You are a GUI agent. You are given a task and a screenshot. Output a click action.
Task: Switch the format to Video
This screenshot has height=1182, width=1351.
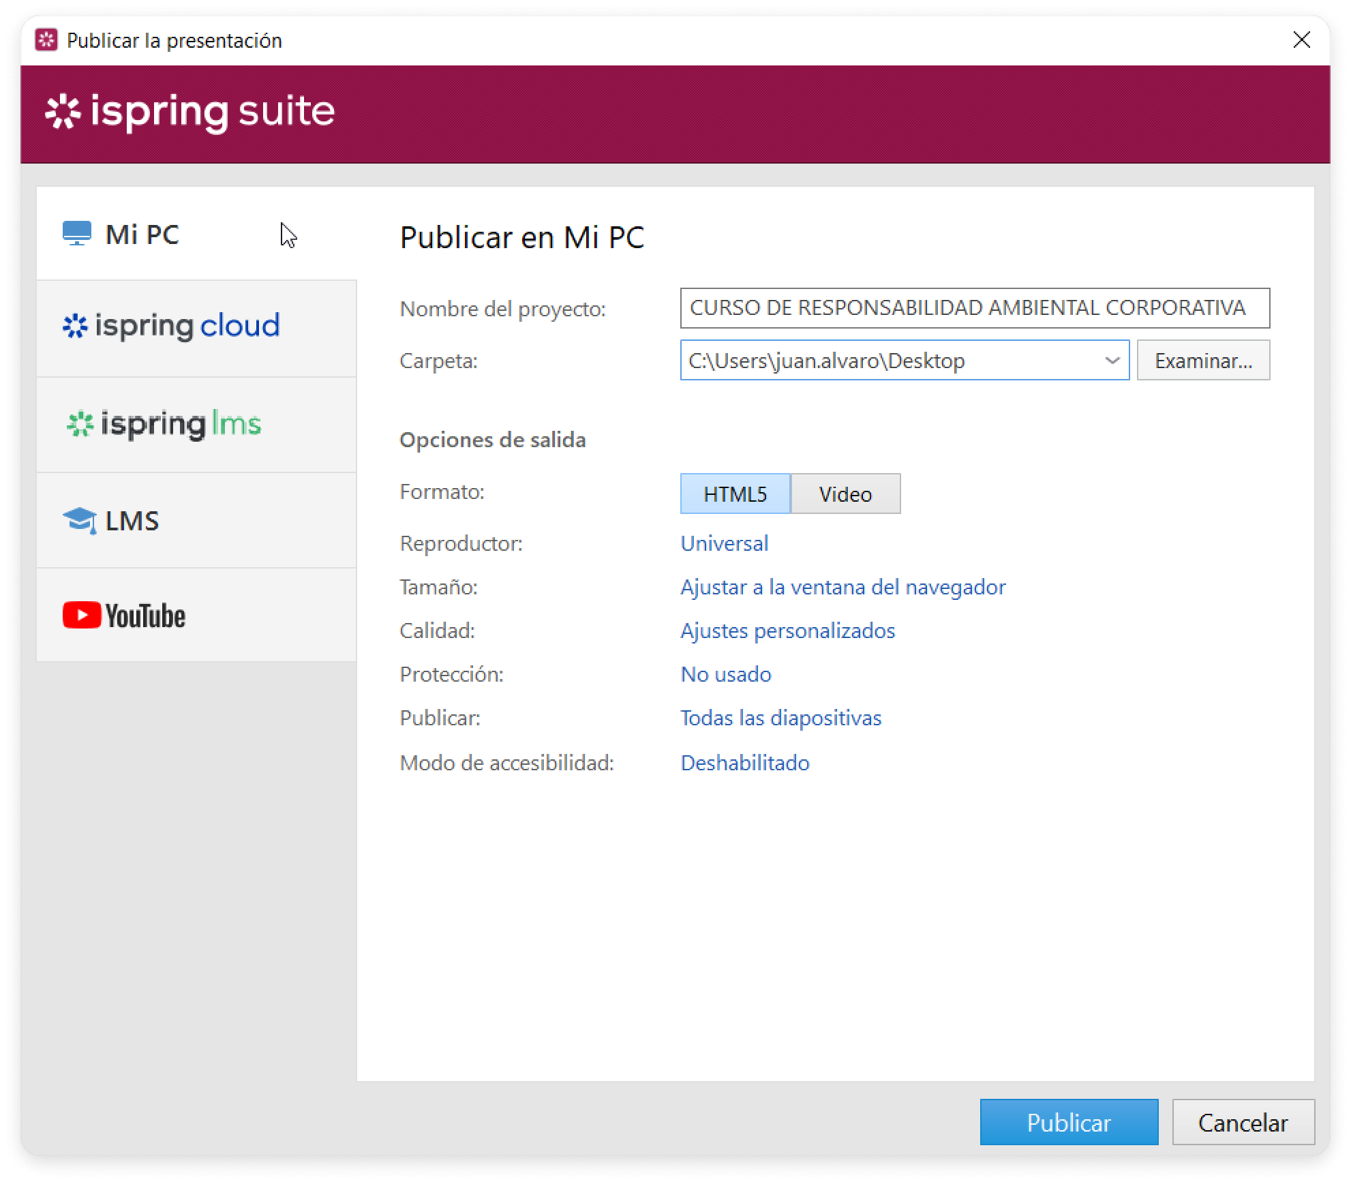tap(845, 494)
